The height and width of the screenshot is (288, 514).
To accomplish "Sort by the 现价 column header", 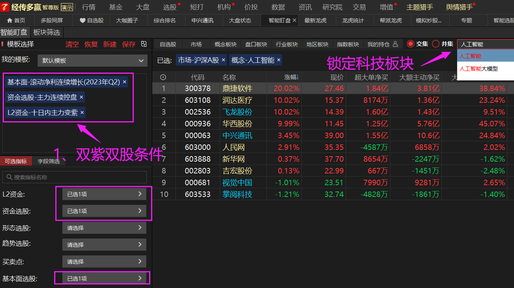I will click(x=337, y=77).
